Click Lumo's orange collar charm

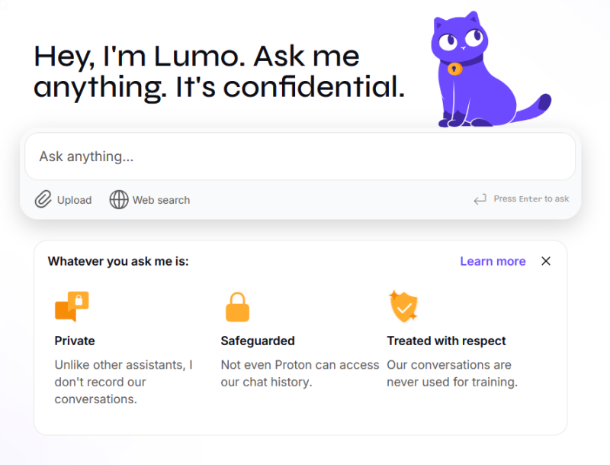pyautogui.click(x=455, y=69)
